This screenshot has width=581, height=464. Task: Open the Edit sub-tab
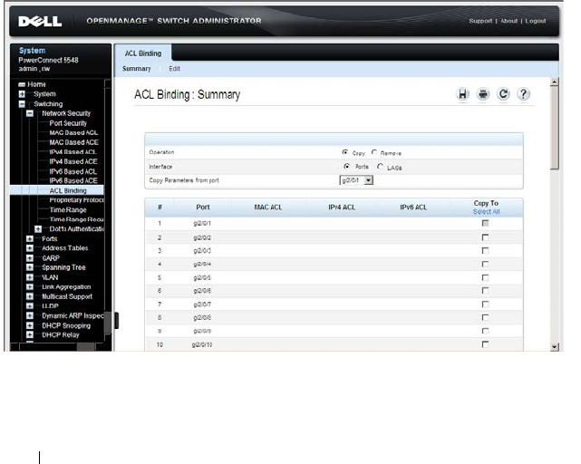pos(175,69)
